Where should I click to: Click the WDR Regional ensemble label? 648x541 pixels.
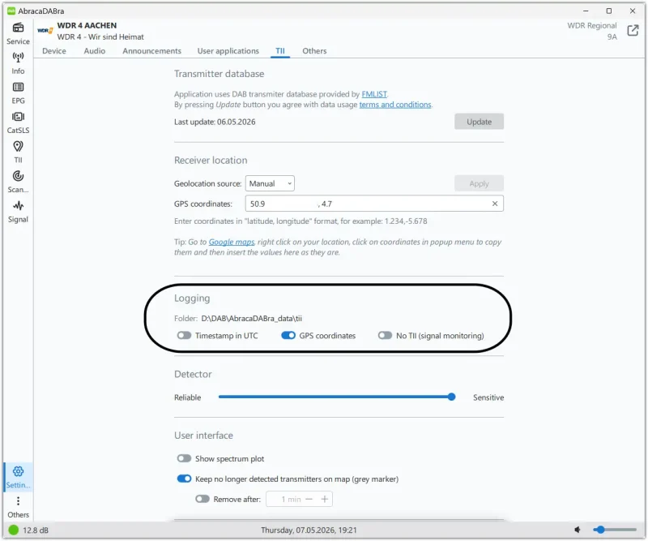point(592,25)
